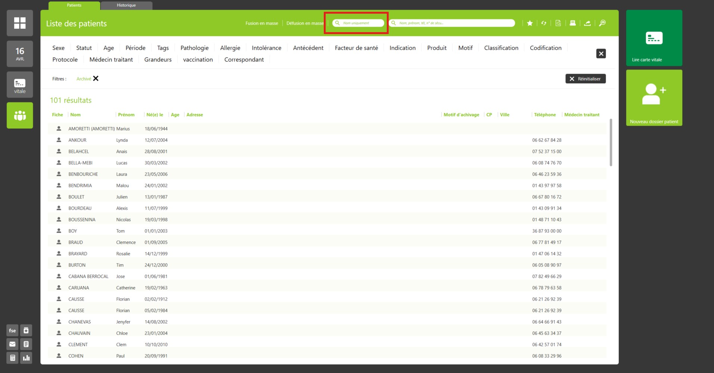Remove the Archivé filter with the X

click(x=96, y=78)
